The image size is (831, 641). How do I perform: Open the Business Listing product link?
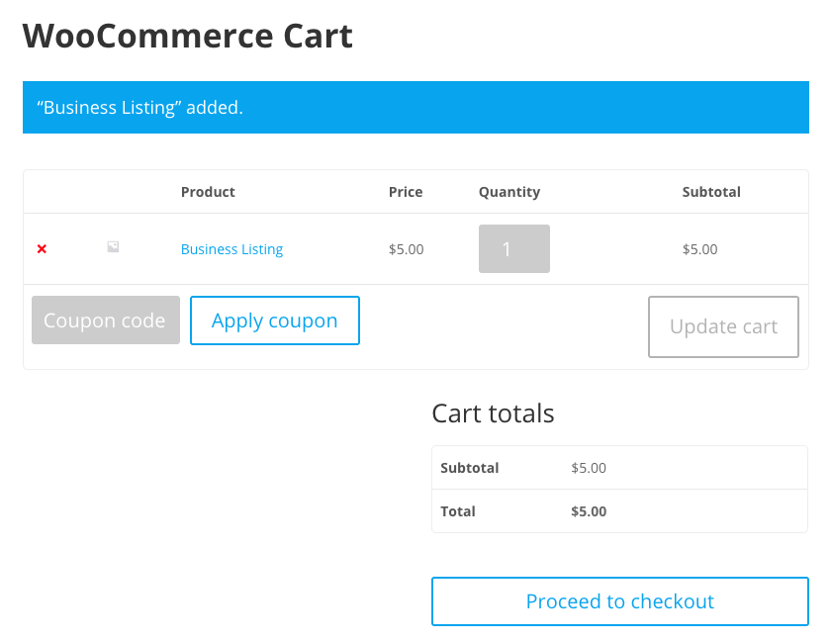click(231, 249)
